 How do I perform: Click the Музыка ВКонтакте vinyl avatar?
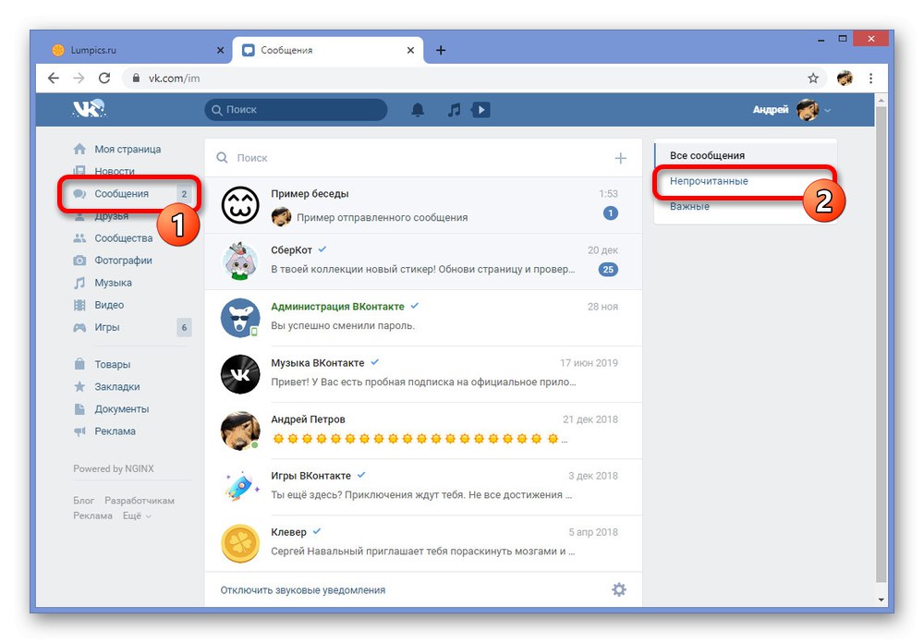click(240, 374)
